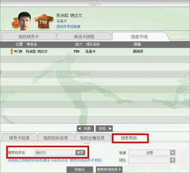Switch to the 我的球员卡 tab

coord(29,37)
